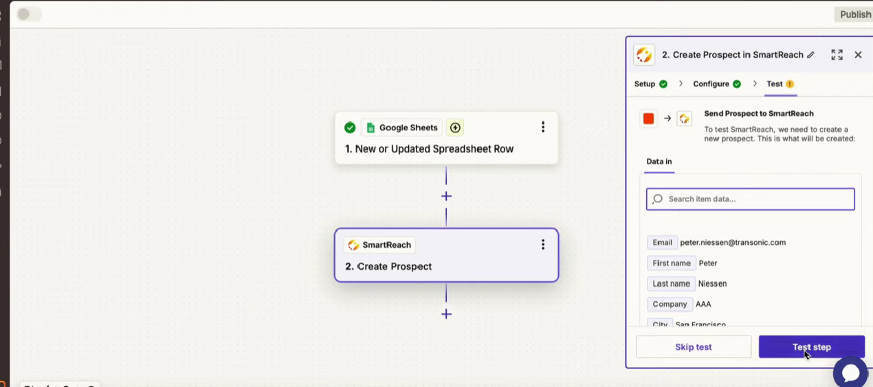Click the SmartReach logo in the panel header
The image size is (873, 387).
(x=644, y=55)
